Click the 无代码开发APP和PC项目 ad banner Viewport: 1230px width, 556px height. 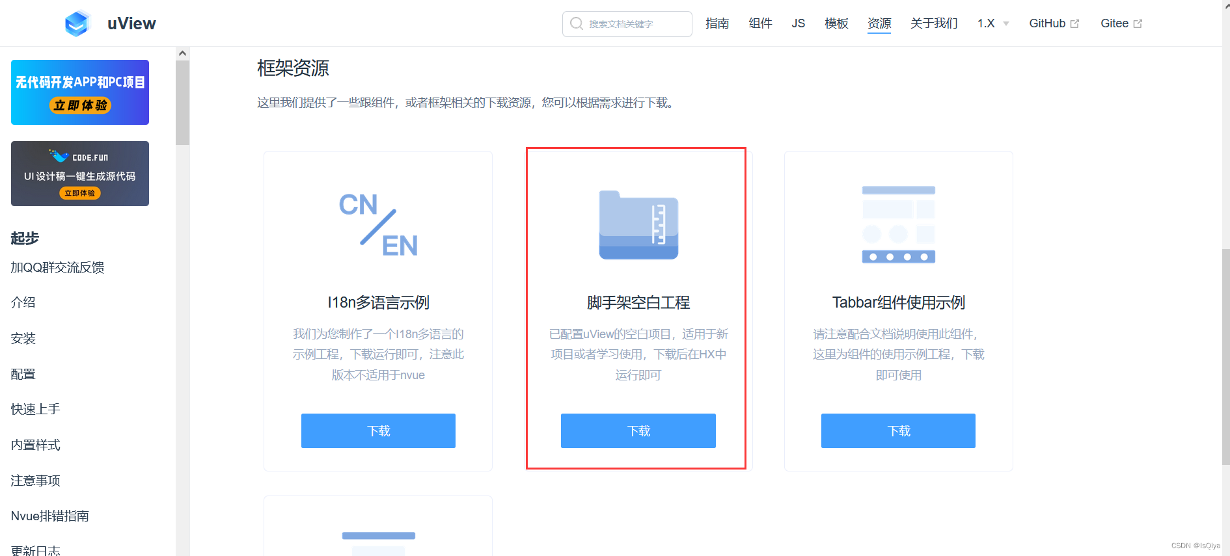coord(80,92)
